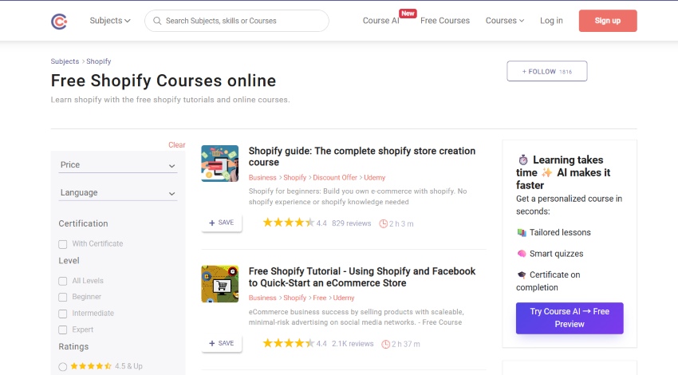The width and height of the screenshot is (678, 375).
Task: Click the Log in link
Action: (551, 20)
